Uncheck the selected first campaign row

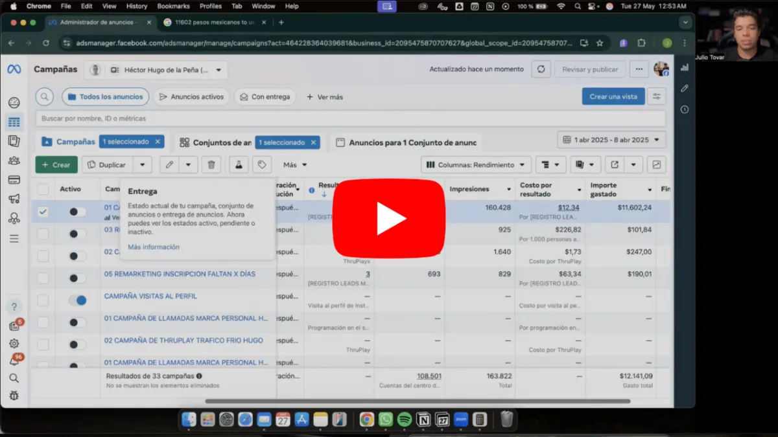[x=43, y=212]
